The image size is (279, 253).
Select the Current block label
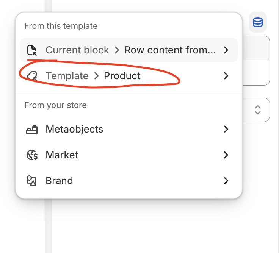click(x=77, y=50)
